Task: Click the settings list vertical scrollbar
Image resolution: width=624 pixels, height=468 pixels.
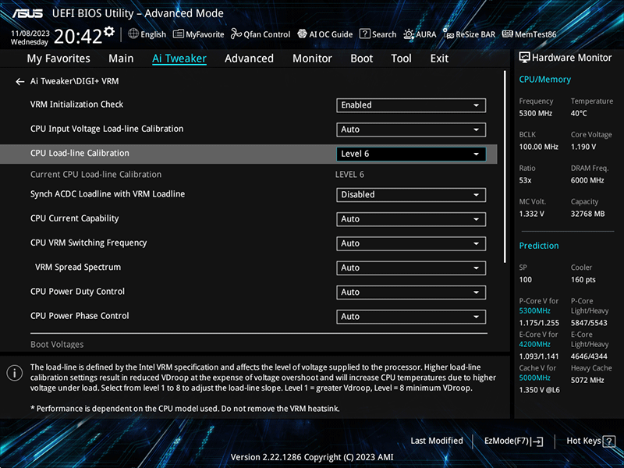Action: [505, 167]
